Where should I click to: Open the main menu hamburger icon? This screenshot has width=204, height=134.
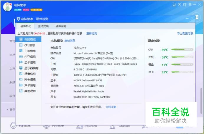[190, 5]
